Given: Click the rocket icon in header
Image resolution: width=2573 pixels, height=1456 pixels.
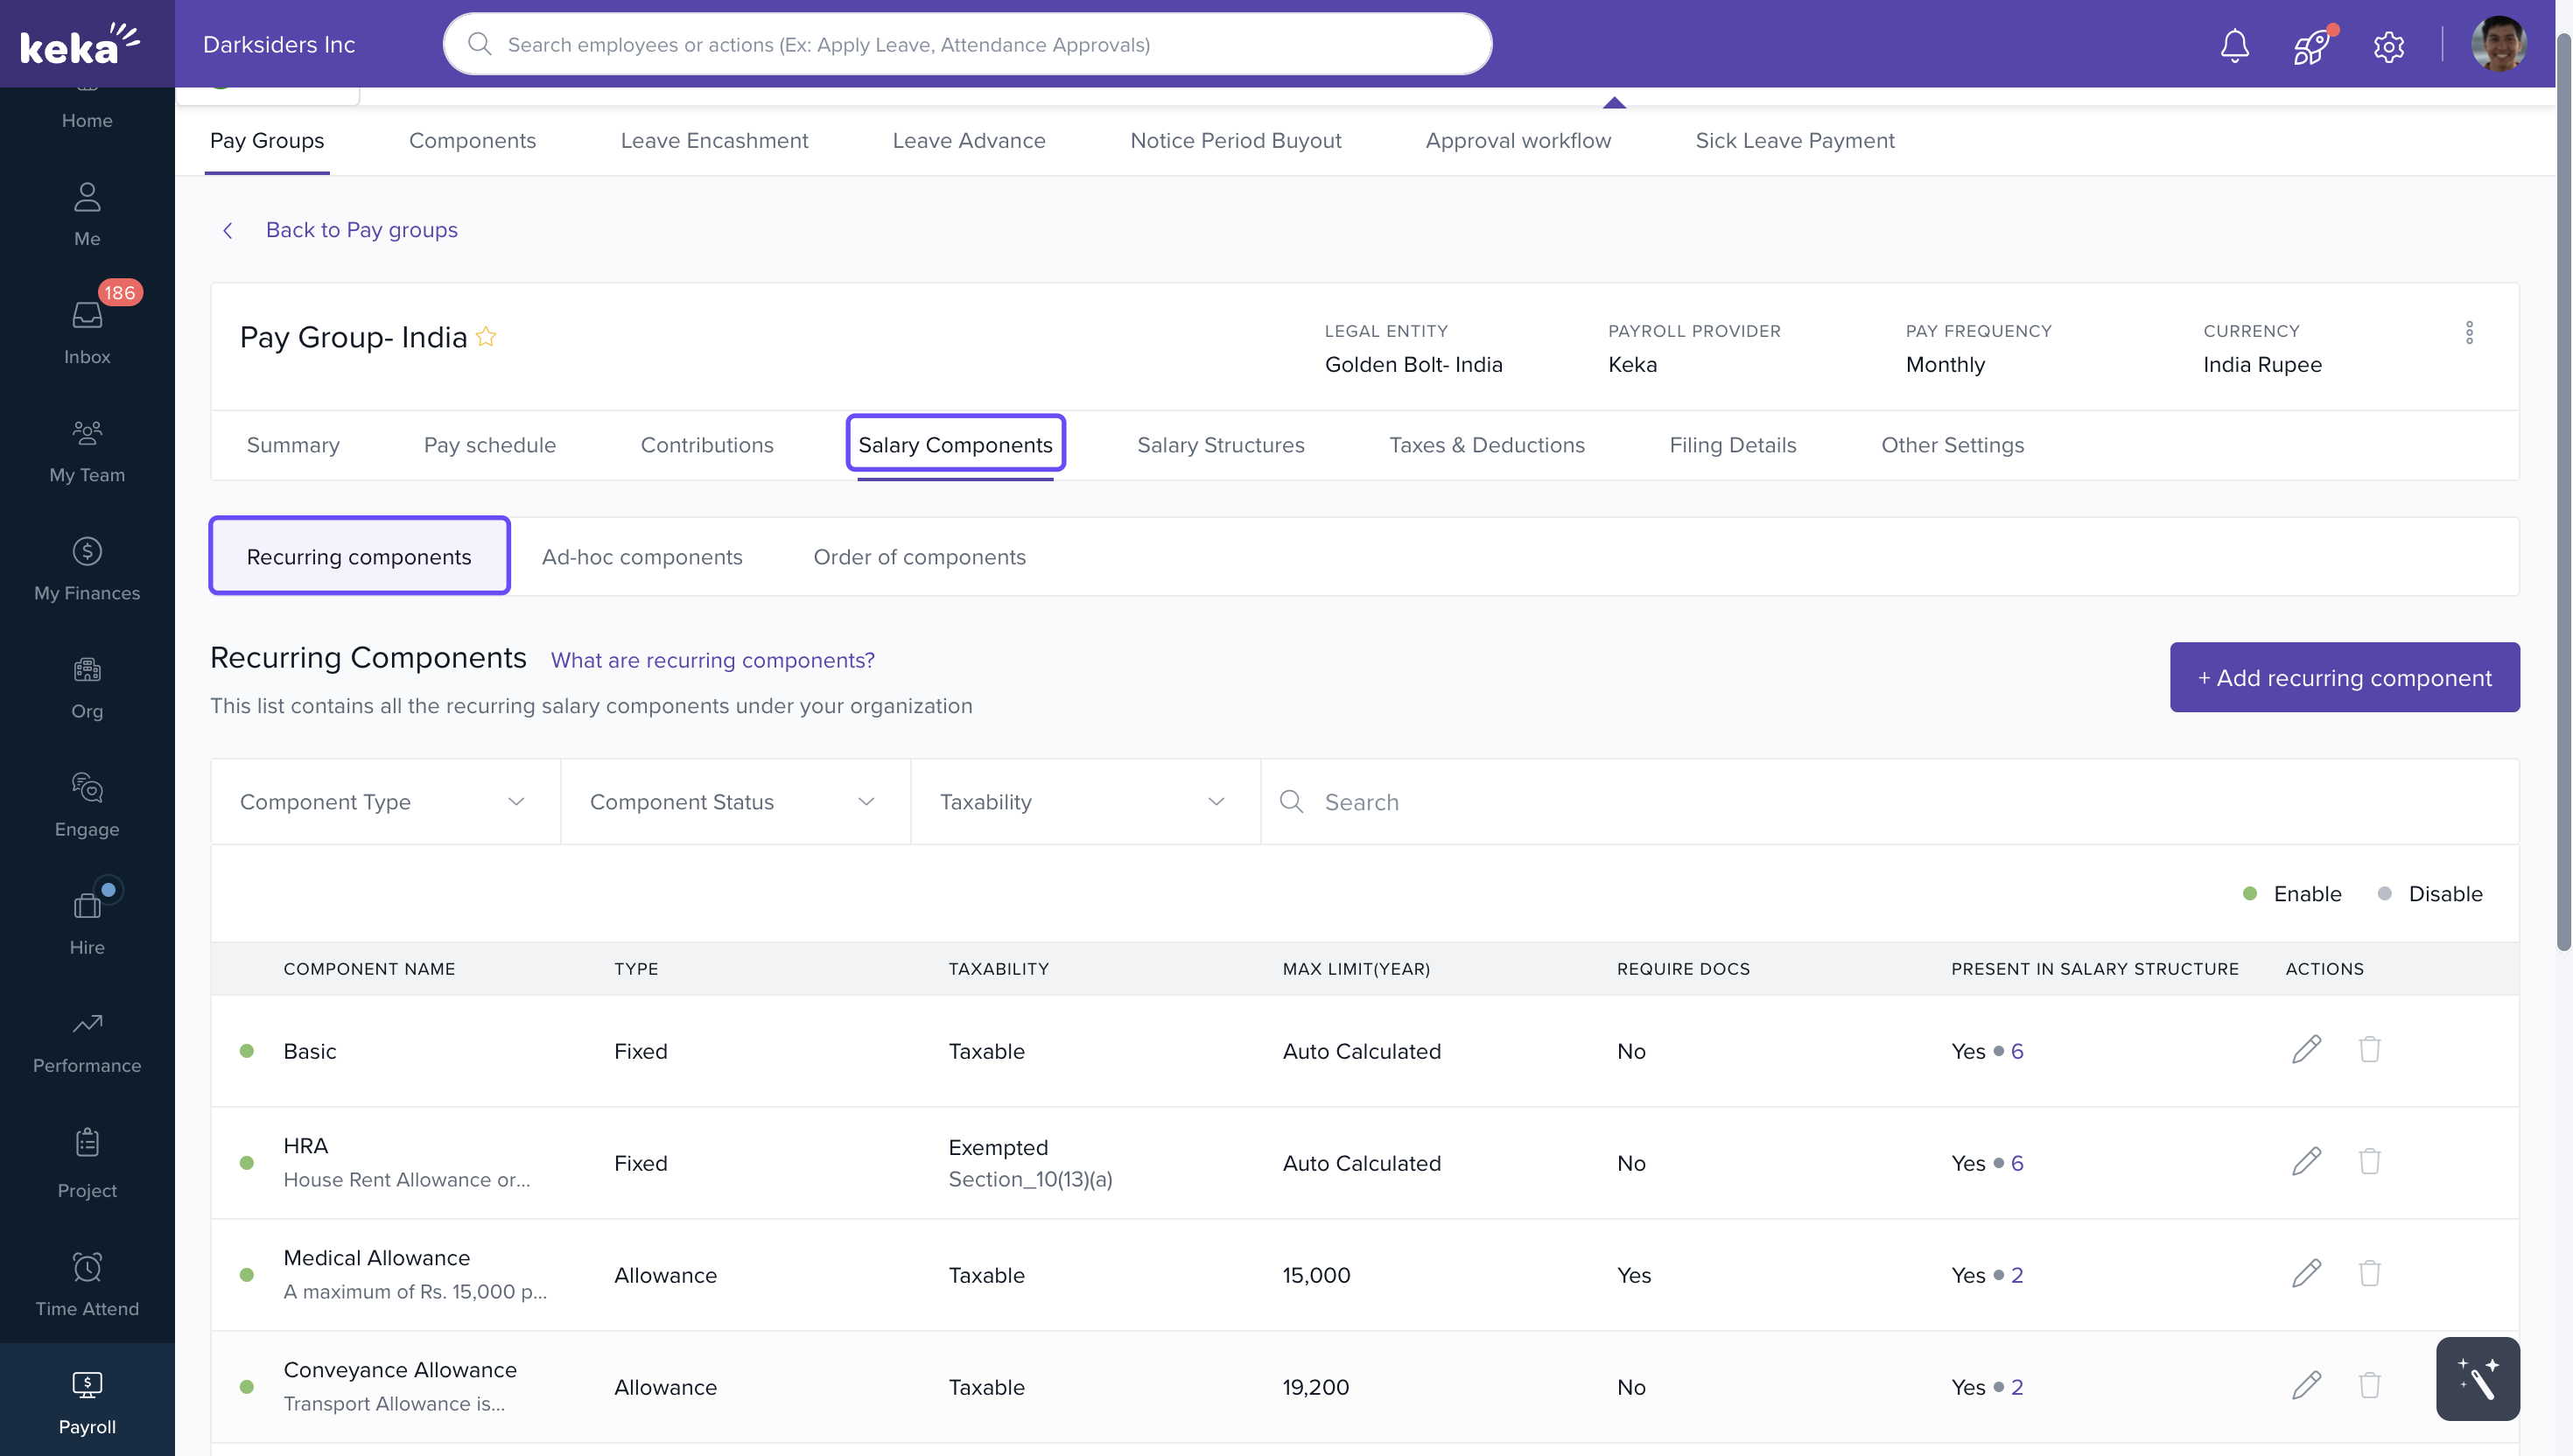Looking at the screenshot, I should click(x=2311, y=45).
